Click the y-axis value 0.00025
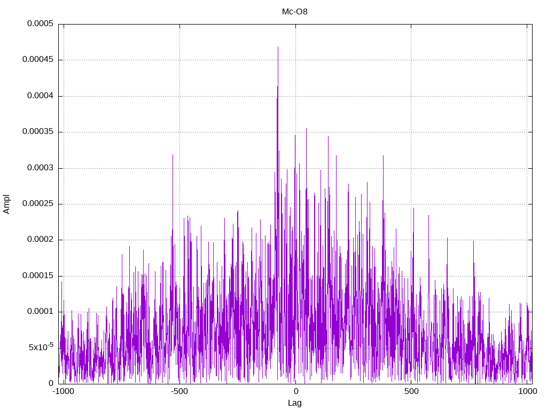 tap(38, 203)
